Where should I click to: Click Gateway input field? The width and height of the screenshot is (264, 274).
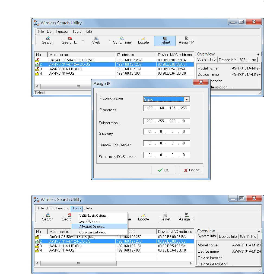tap(167, 131)
